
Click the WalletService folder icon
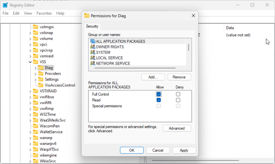click(x=35, y=132)
